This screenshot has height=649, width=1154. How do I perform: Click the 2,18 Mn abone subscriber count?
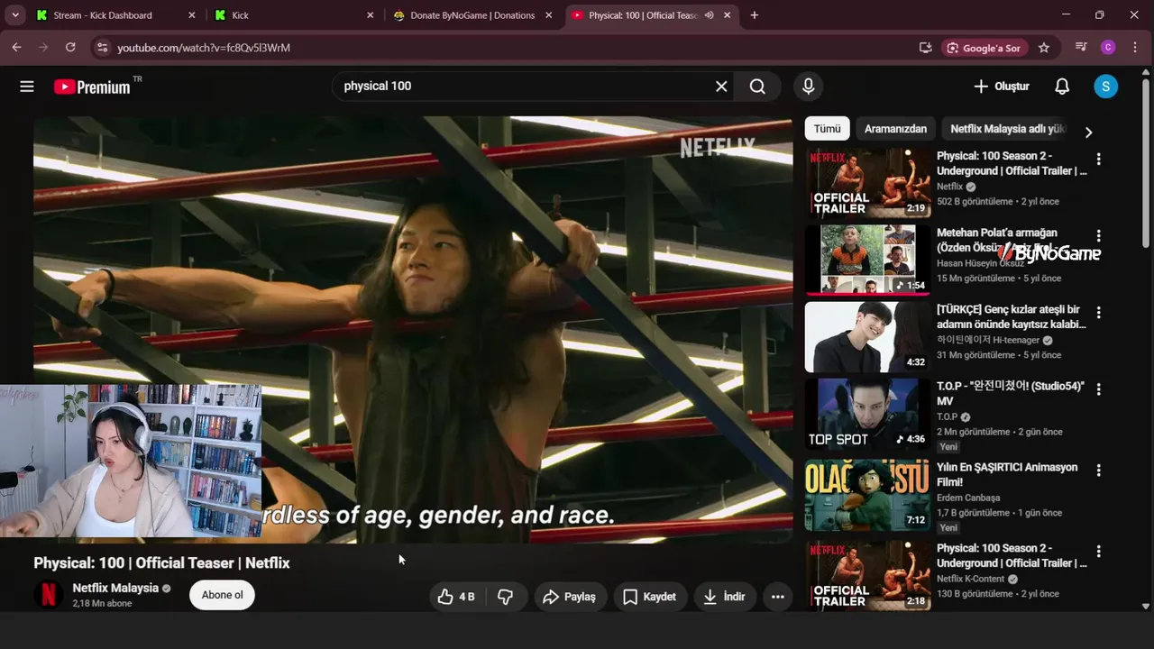(102, 604)
